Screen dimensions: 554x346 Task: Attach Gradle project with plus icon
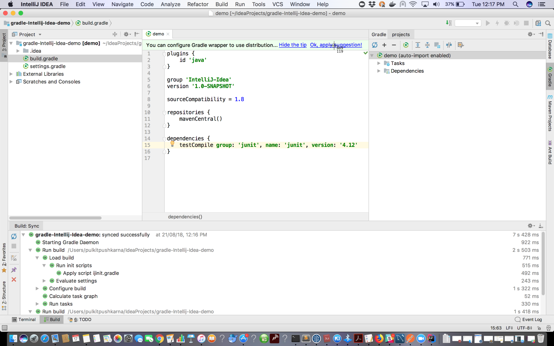point(384,45)
